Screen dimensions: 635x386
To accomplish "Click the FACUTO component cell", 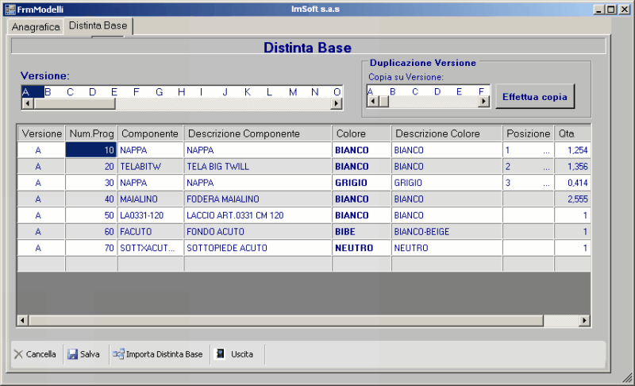I will (x=150, y=232).
